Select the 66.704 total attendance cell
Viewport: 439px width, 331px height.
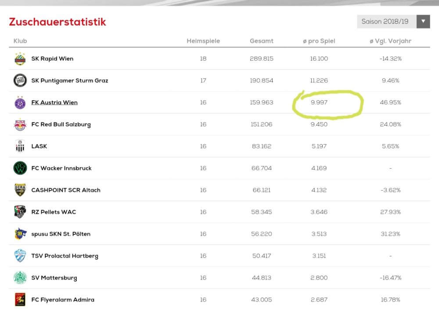(262, 168)
